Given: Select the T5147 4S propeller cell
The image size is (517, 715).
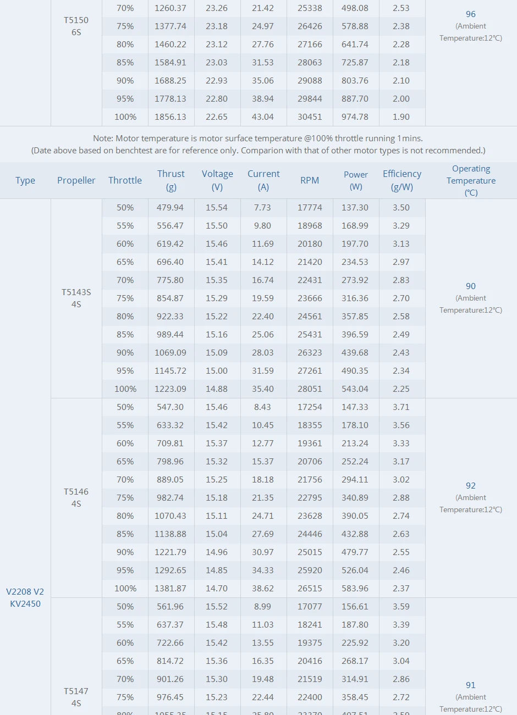Looking at the screenshot, I should [76, 697].
